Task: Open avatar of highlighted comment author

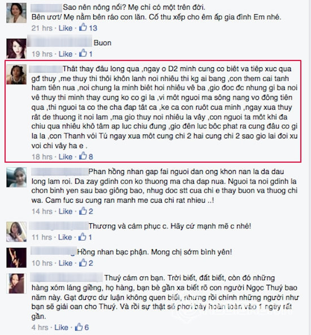Action: pyautogui.click(x=16, y=75)
